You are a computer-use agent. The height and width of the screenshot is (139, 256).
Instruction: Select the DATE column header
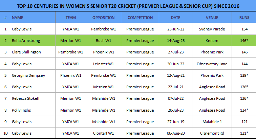[x=175, y=17]
